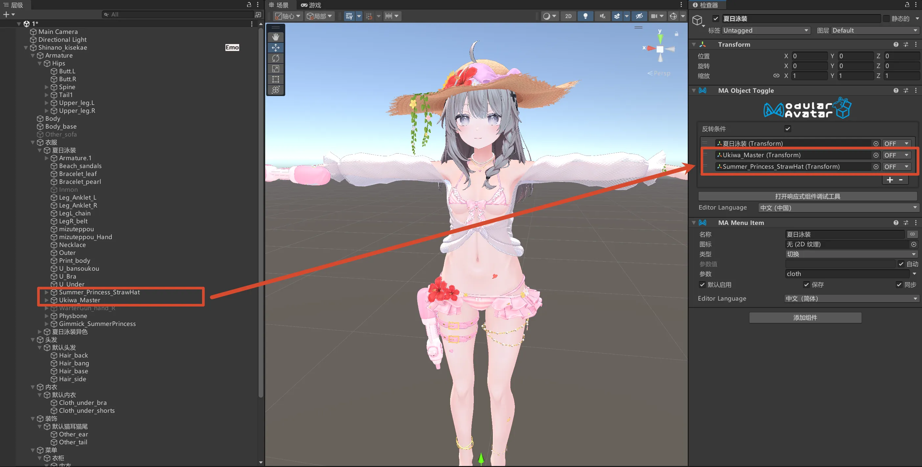The width and height of the screenshot is (922, 467).
Task: Open search-by-type icon beside Hierarchy search
Action: pyautogui.click(x=258, y=14)
